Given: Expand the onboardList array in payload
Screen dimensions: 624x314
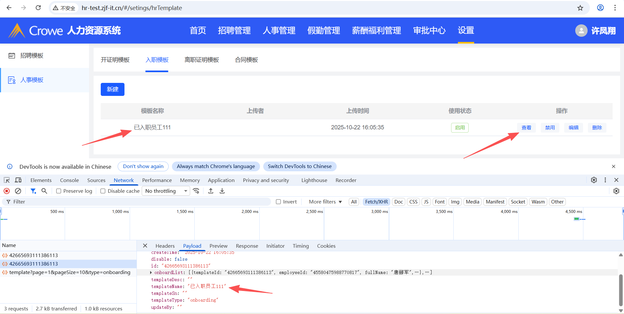Looking at the screenshot, I should pyautogui.click(x=151, y=273).
